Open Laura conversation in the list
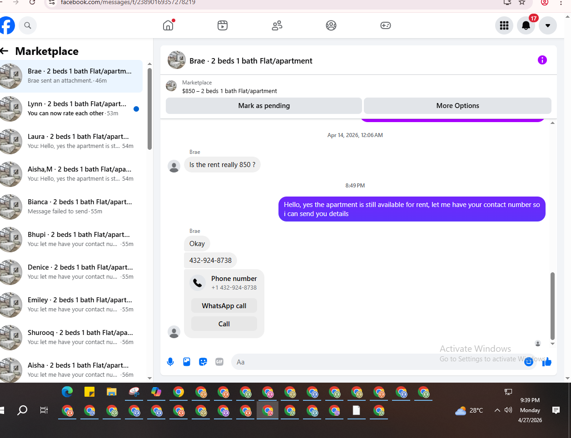This screenshot has height=438, width=571. coord(71,141)
